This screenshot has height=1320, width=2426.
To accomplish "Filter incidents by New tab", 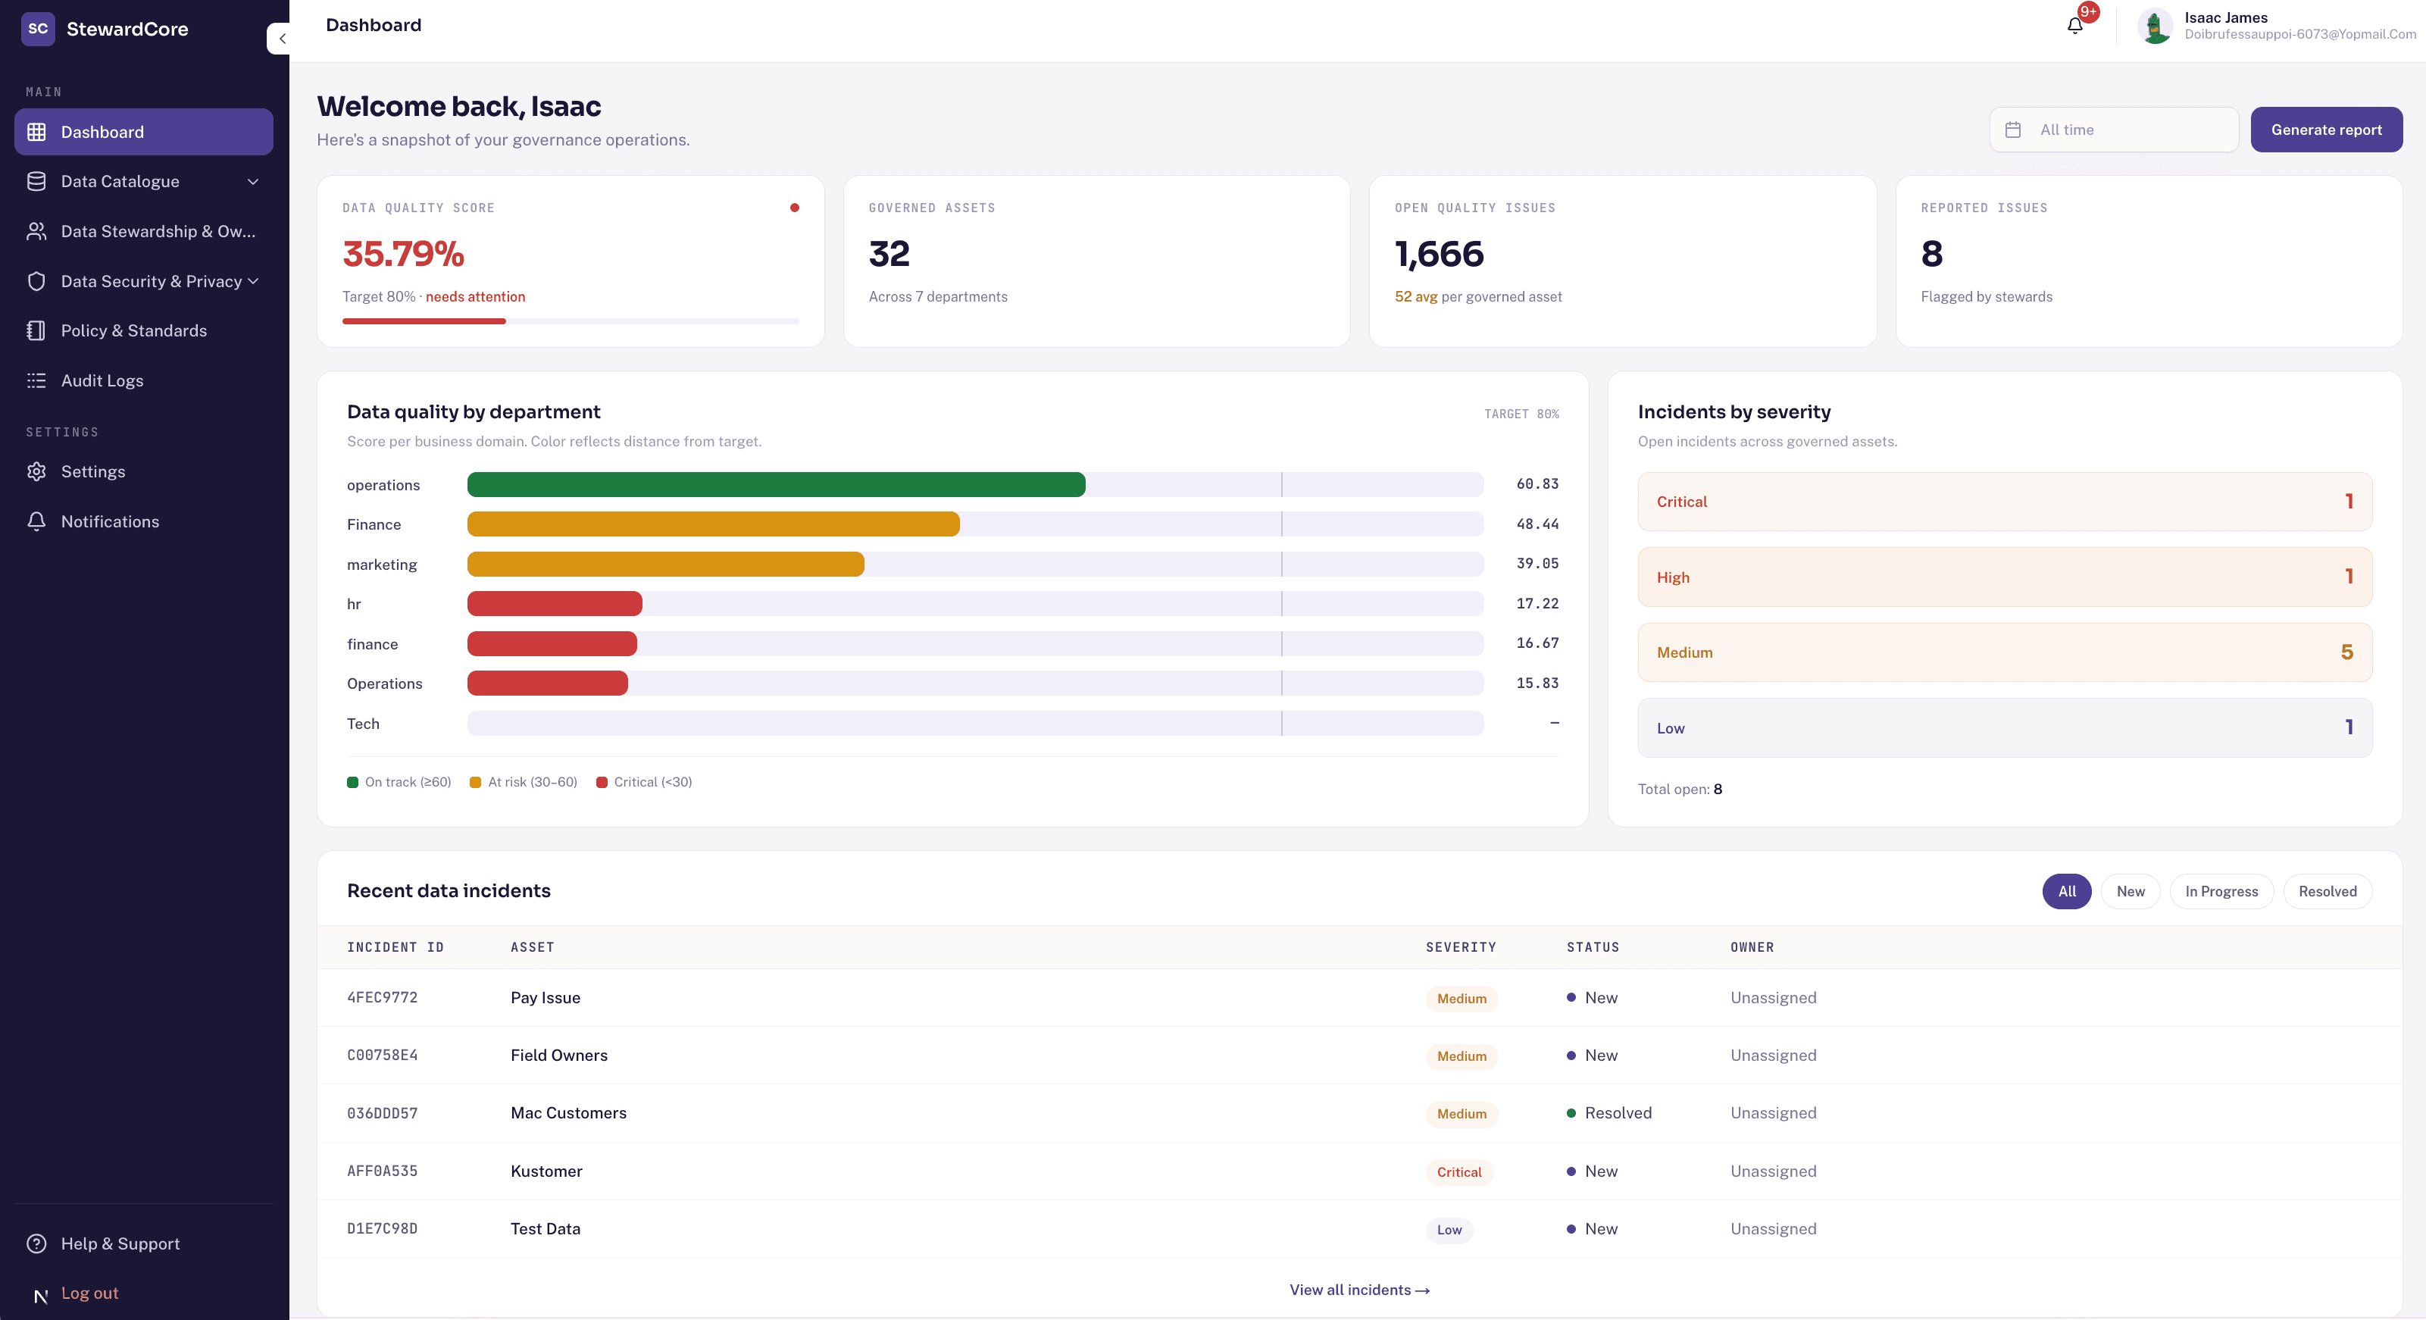I will pyautogui.click(x=2131, y=892).
